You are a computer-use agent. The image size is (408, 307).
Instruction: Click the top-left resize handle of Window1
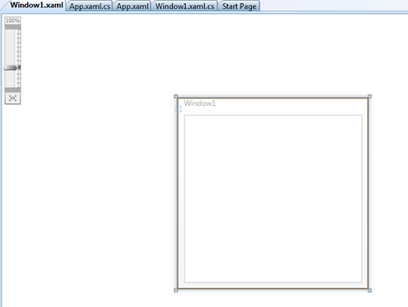pos(176,96)
